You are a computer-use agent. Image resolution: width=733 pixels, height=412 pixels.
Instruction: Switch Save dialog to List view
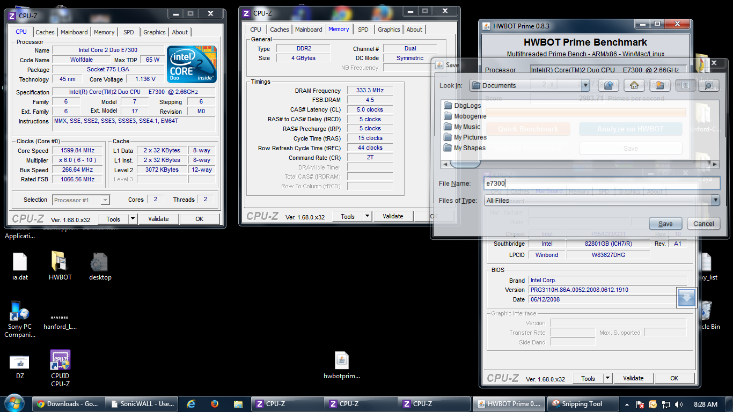coord(685,85)
